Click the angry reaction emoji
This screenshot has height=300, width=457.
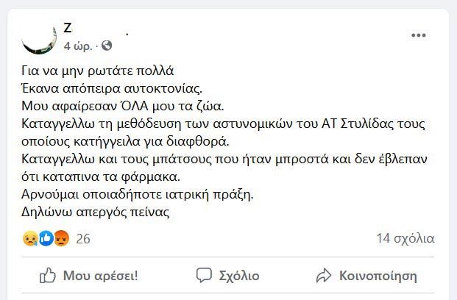click(62, 238)
